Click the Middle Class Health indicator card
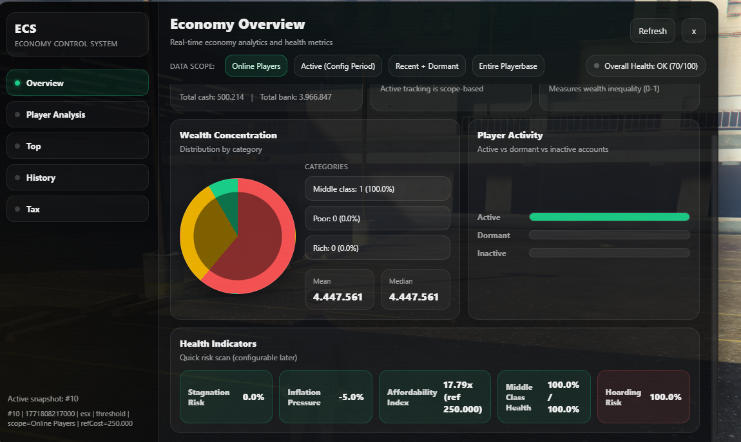This screenshot has height=442, width=741. pyautogui.click(x=544, y=397)
